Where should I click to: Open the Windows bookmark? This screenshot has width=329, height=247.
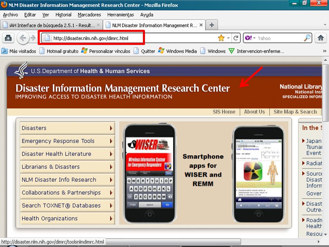[x=213, y=51]
